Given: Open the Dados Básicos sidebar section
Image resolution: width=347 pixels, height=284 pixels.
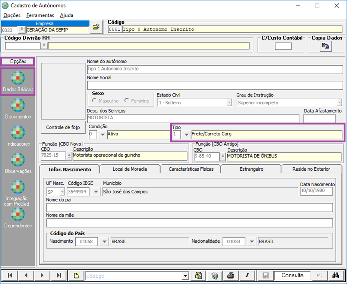Looking at the screenshot, I should 18,82.
